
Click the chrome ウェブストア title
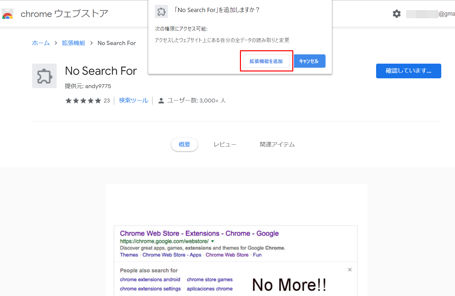(64, 14)
